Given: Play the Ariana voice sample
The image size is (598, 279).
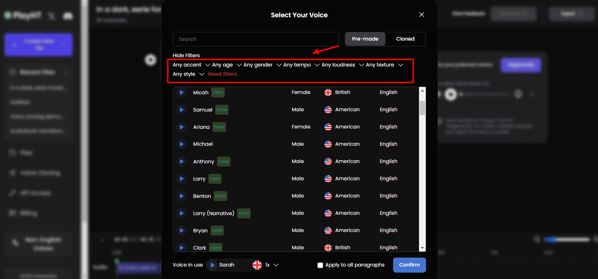Looking at the screenshot, I should coord(181,127).
